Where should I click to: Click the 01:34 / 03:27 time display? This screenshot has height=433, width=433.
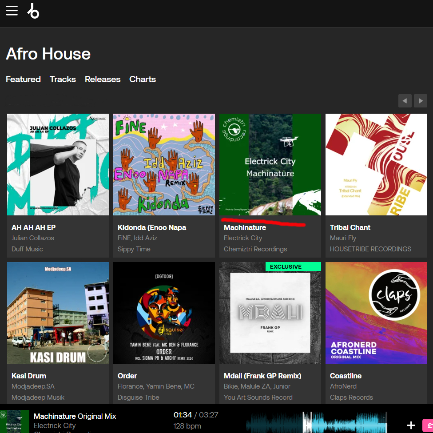pyautogui.click(x=196, y=415)
